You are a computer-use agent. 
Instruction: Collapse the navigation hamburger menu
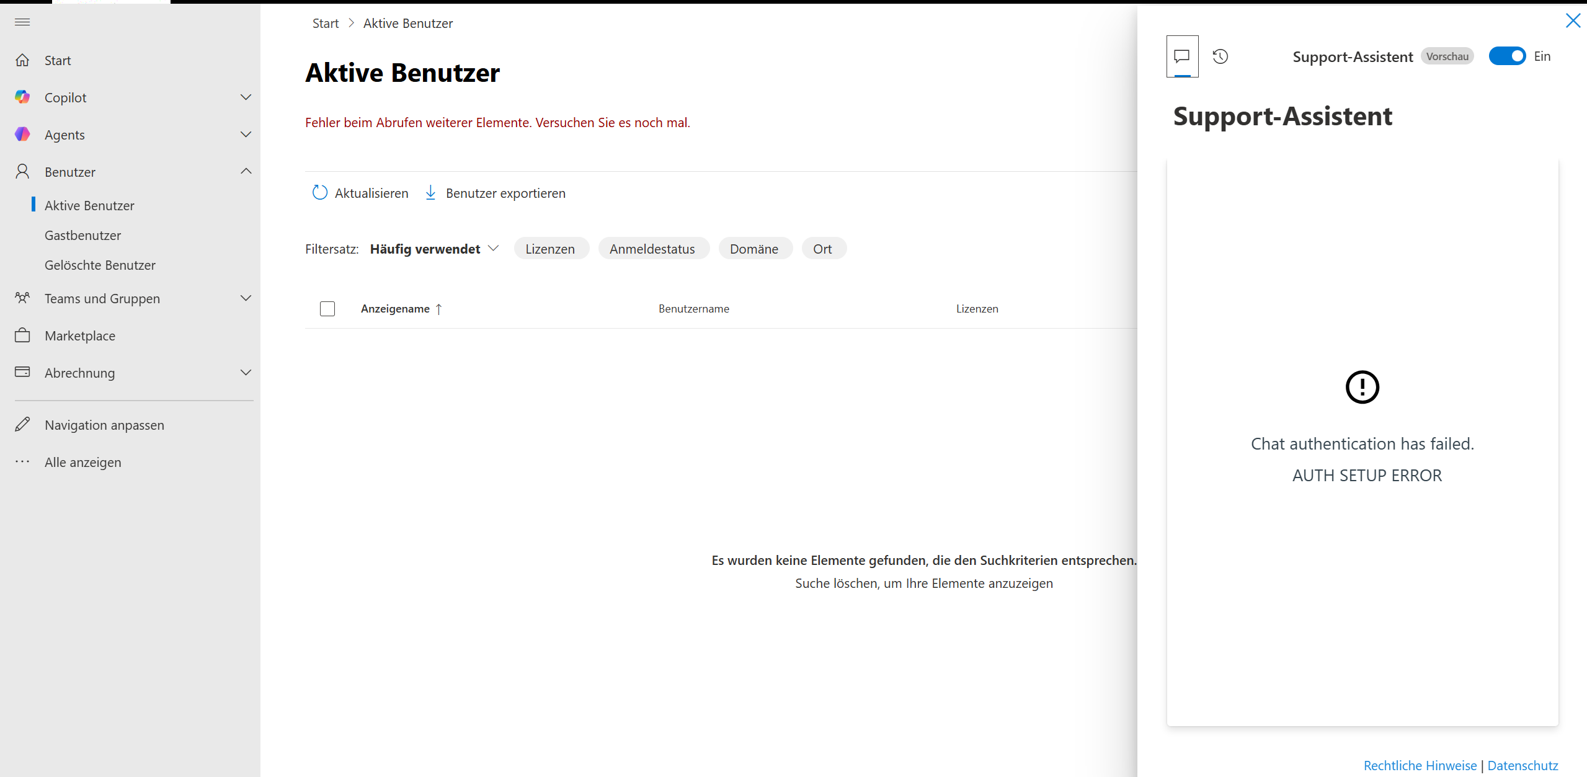click(x=22, y=22)
